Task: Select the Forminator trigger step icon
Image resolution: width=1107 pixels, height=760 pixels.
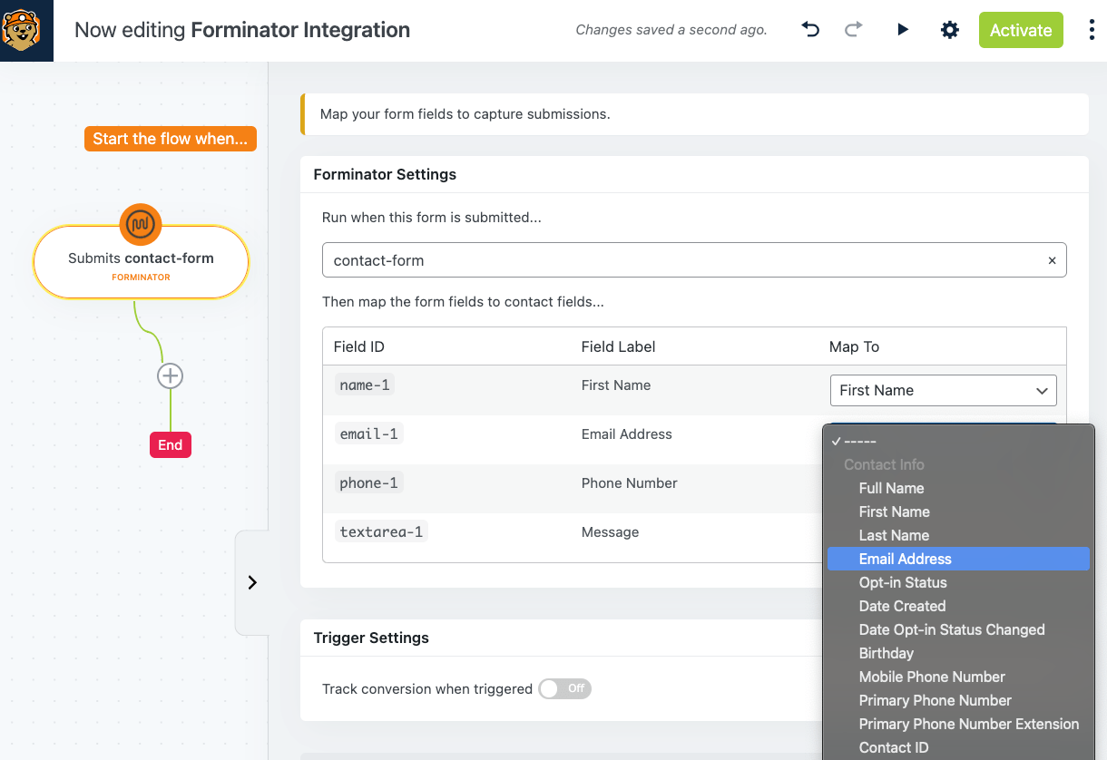Action: click(x=141, y=224)
